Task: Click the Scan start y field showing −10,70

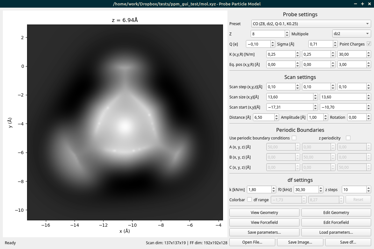Action: (x=343, y=107)
